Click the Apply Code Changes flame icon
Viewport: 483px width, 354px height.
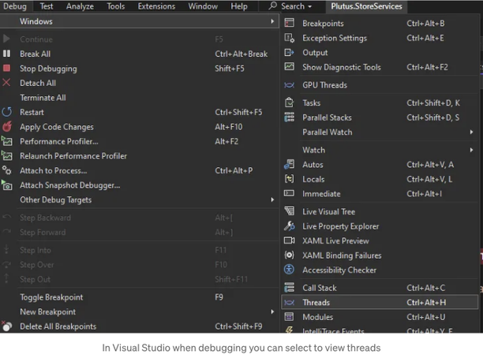[x=7, y=126]
